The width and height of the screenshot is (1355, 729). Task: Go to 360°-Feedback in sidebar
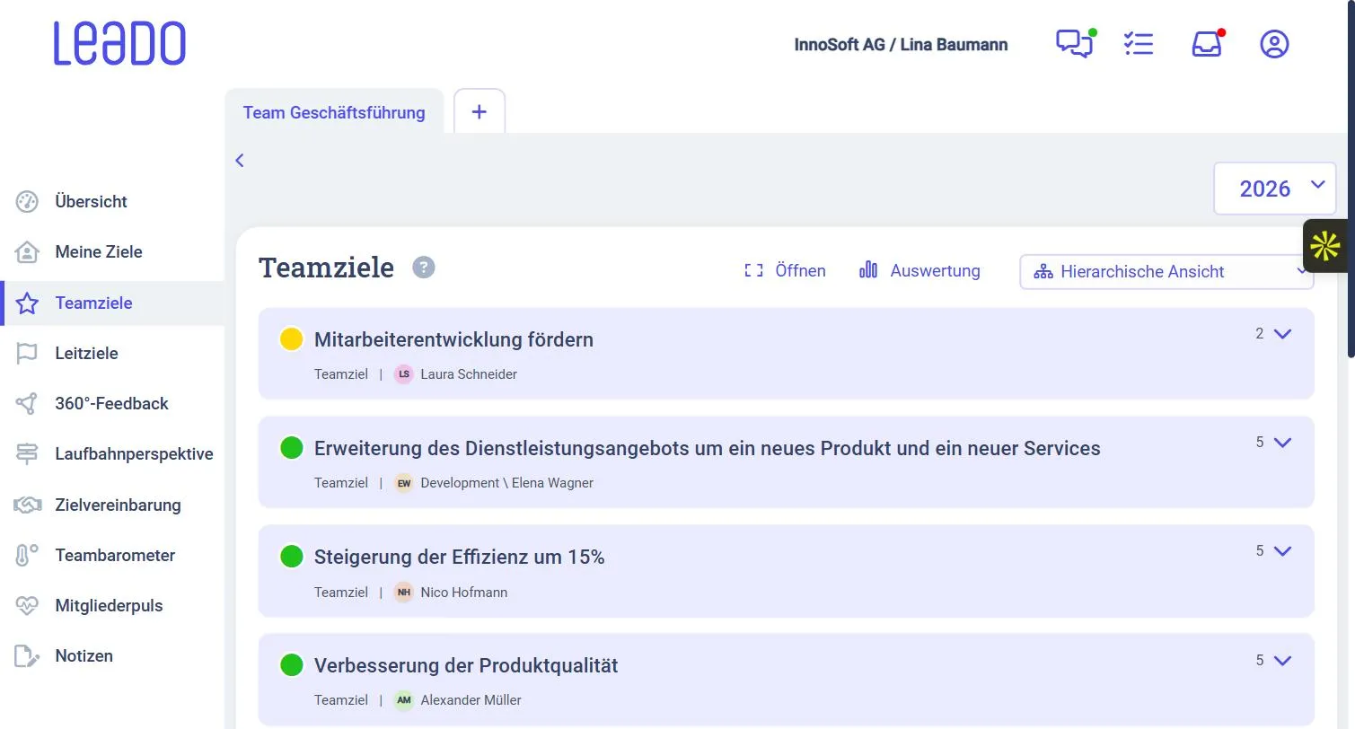pos(111,403)
